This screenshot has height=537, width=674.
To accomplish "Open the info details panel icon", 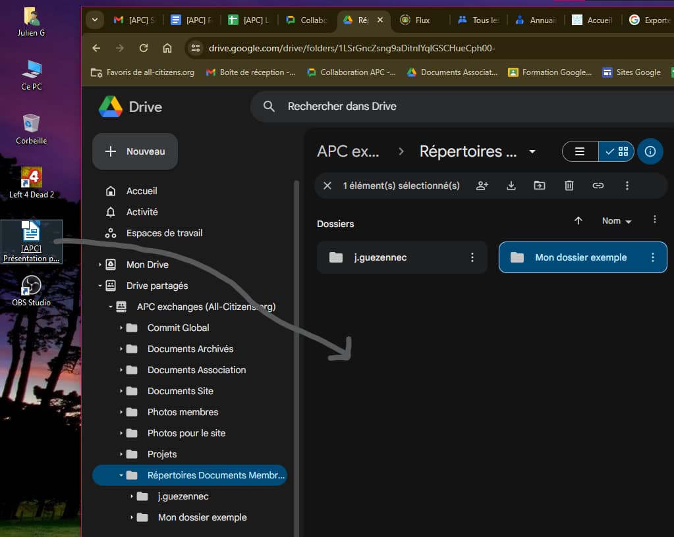I will click(650, 151).
